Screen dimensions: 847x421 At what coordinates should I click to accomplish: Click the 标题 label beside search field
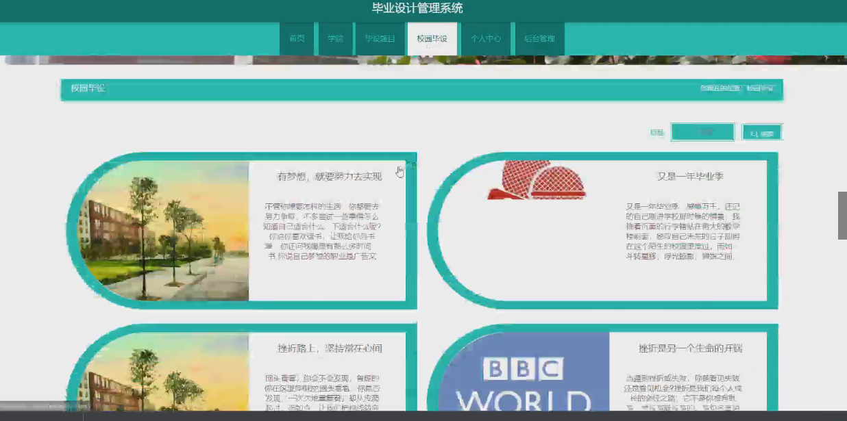pos(657,133)
